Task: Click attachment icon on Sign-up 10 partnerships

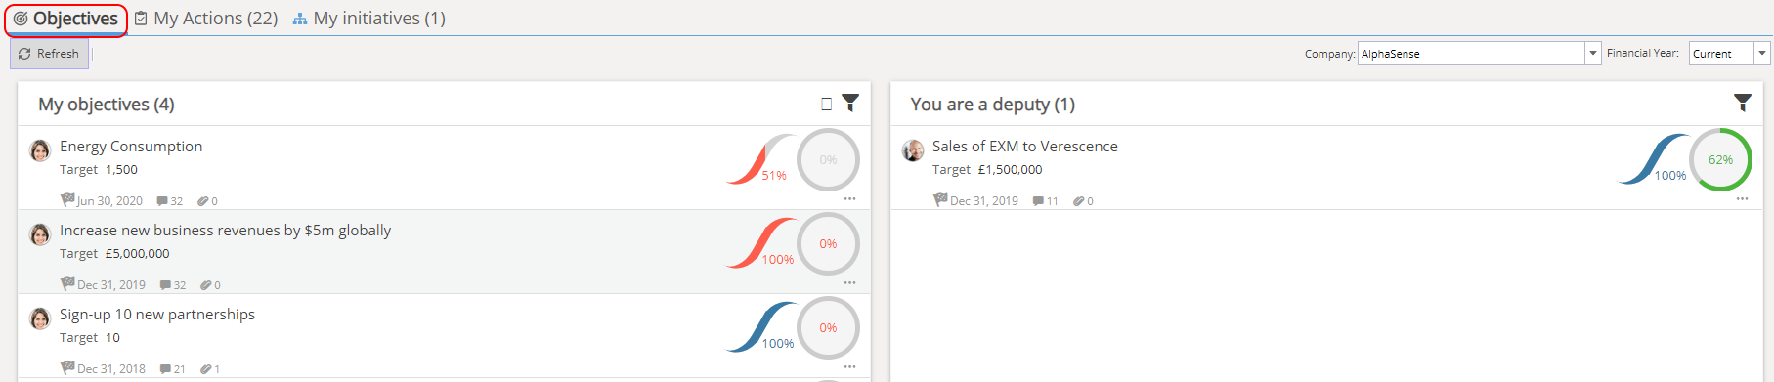Action: pyautogui.click(x=205, y=369)
